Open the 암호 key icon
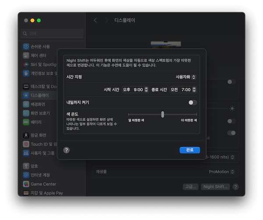263x220 pixels. click(26, 166)
